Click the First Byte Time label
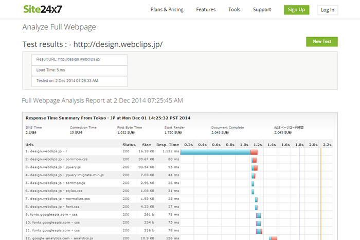This screenshot has width=360, height=240. [130, 127]
